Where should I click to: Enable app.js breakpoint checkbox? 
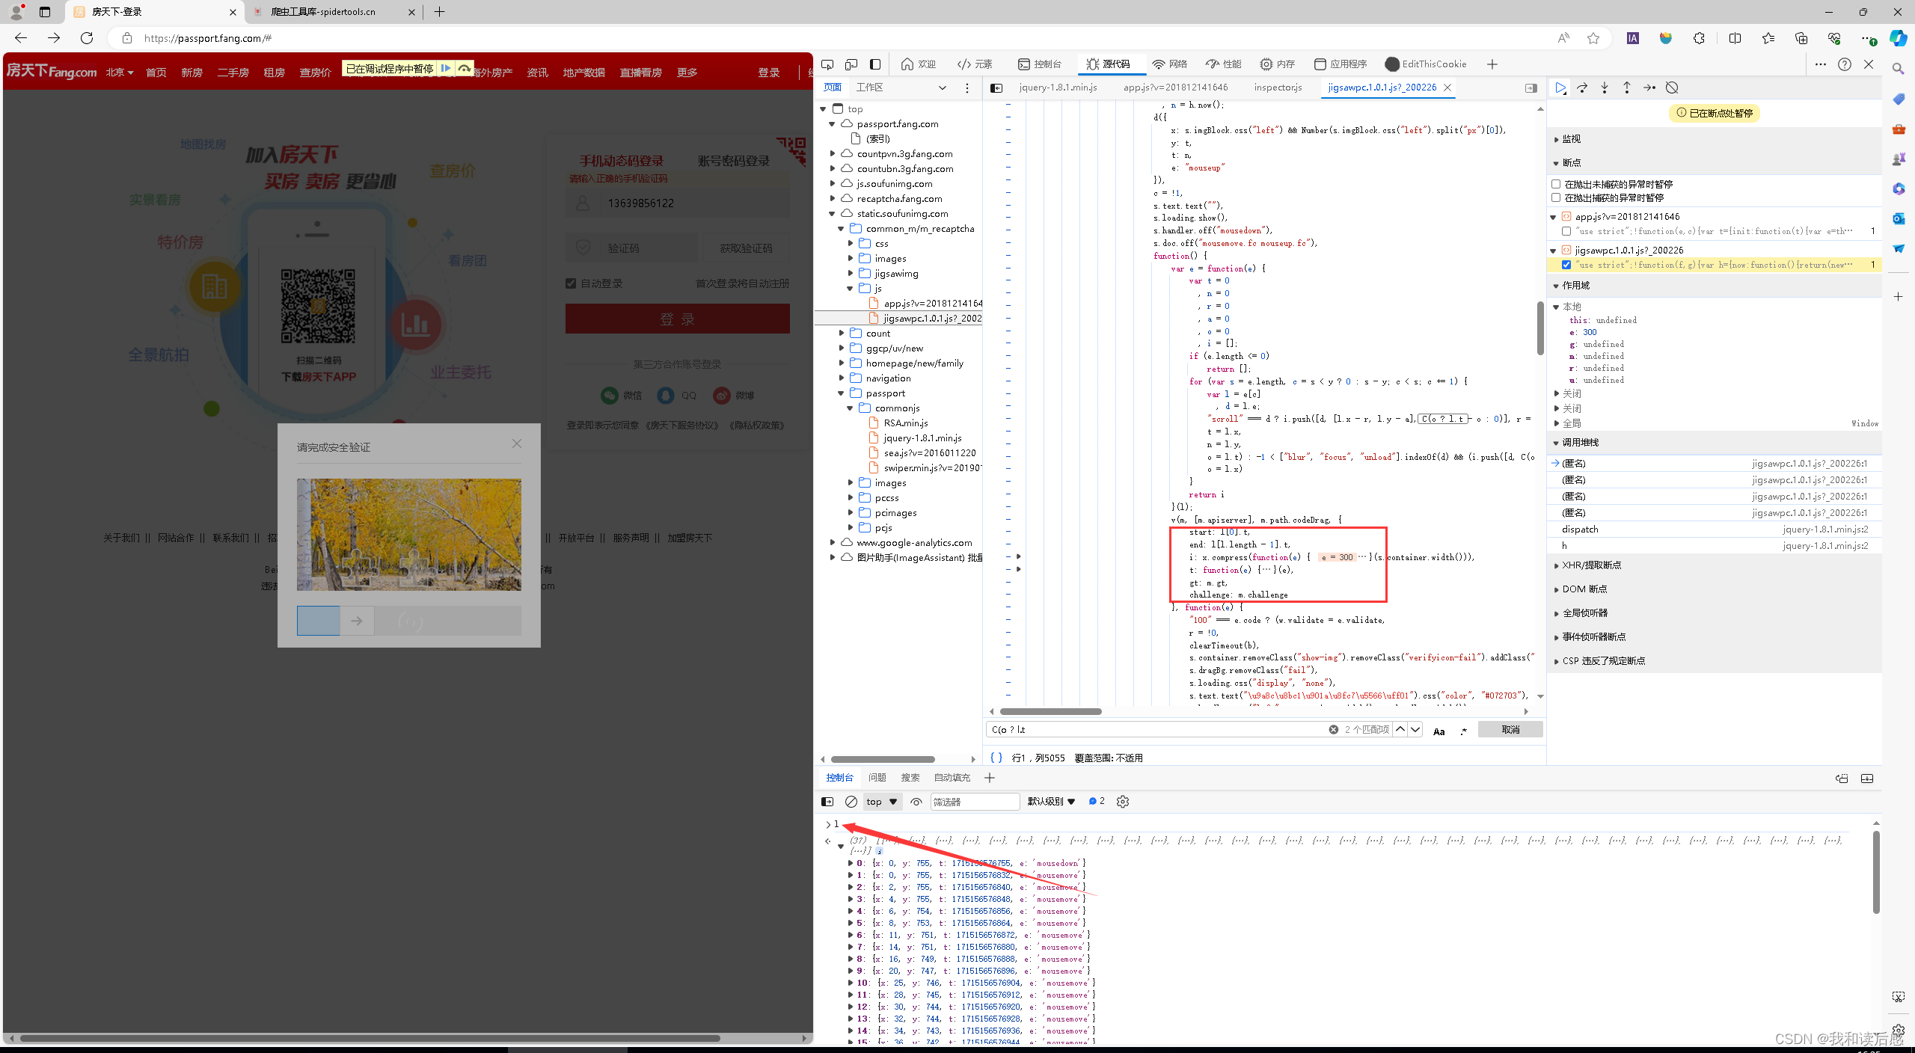pos(1566,231)
